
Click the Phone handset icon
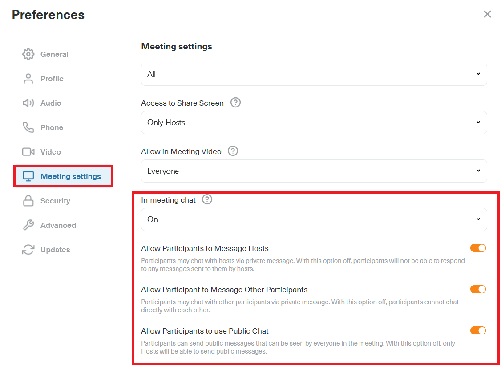coord(28,127)
